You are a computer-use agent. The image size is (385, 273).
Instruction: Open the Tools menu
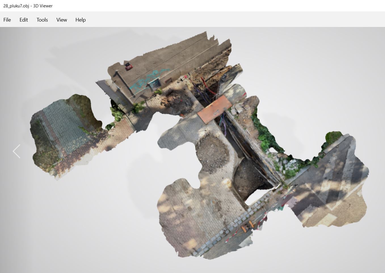coord(42,20)
